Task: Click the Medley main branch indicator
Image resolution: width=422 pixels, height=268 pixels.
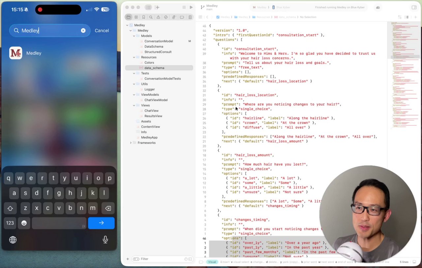Action: pyautogui.click(x=209, y=7)
